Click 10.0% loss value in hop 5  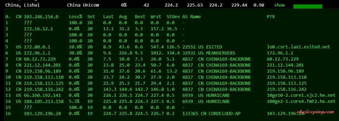[75, 47]
